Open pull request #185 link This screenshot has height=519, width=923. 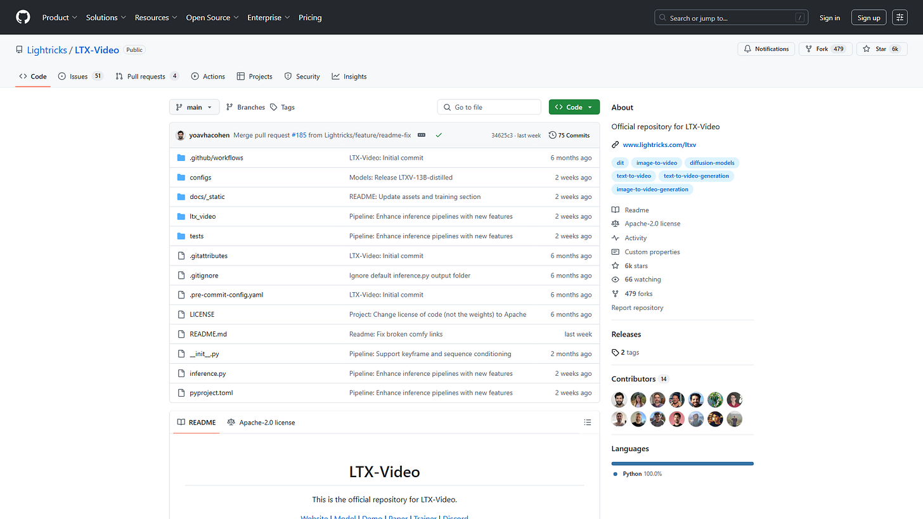tap(299, 135)
